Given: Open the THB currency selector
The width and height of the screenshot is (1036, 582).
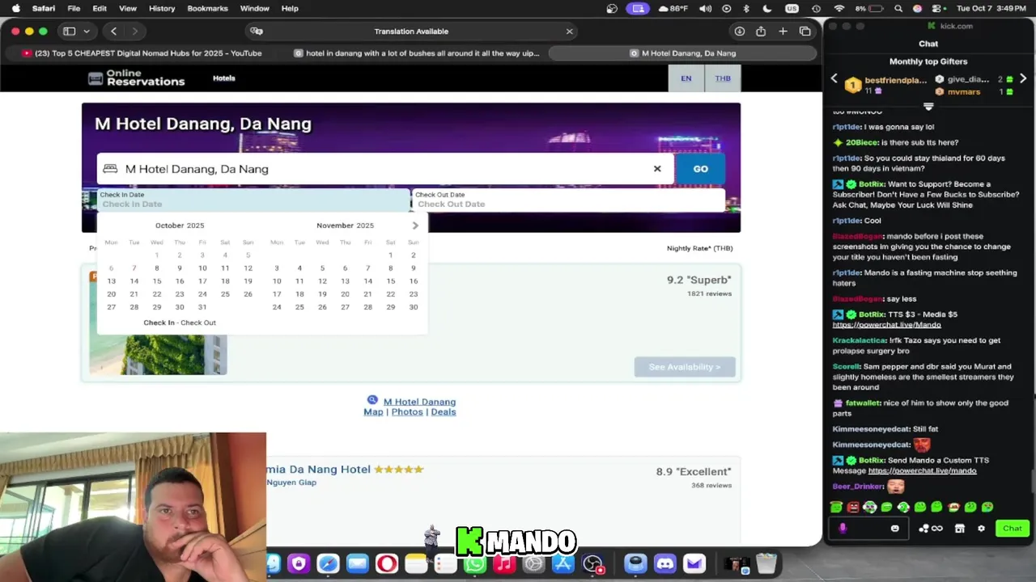Looking at the screenshot, I should pyautogui.click(x=723, y=78).
